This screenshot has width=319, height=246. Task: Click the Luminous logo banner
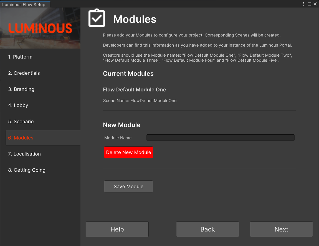point(40,28)
